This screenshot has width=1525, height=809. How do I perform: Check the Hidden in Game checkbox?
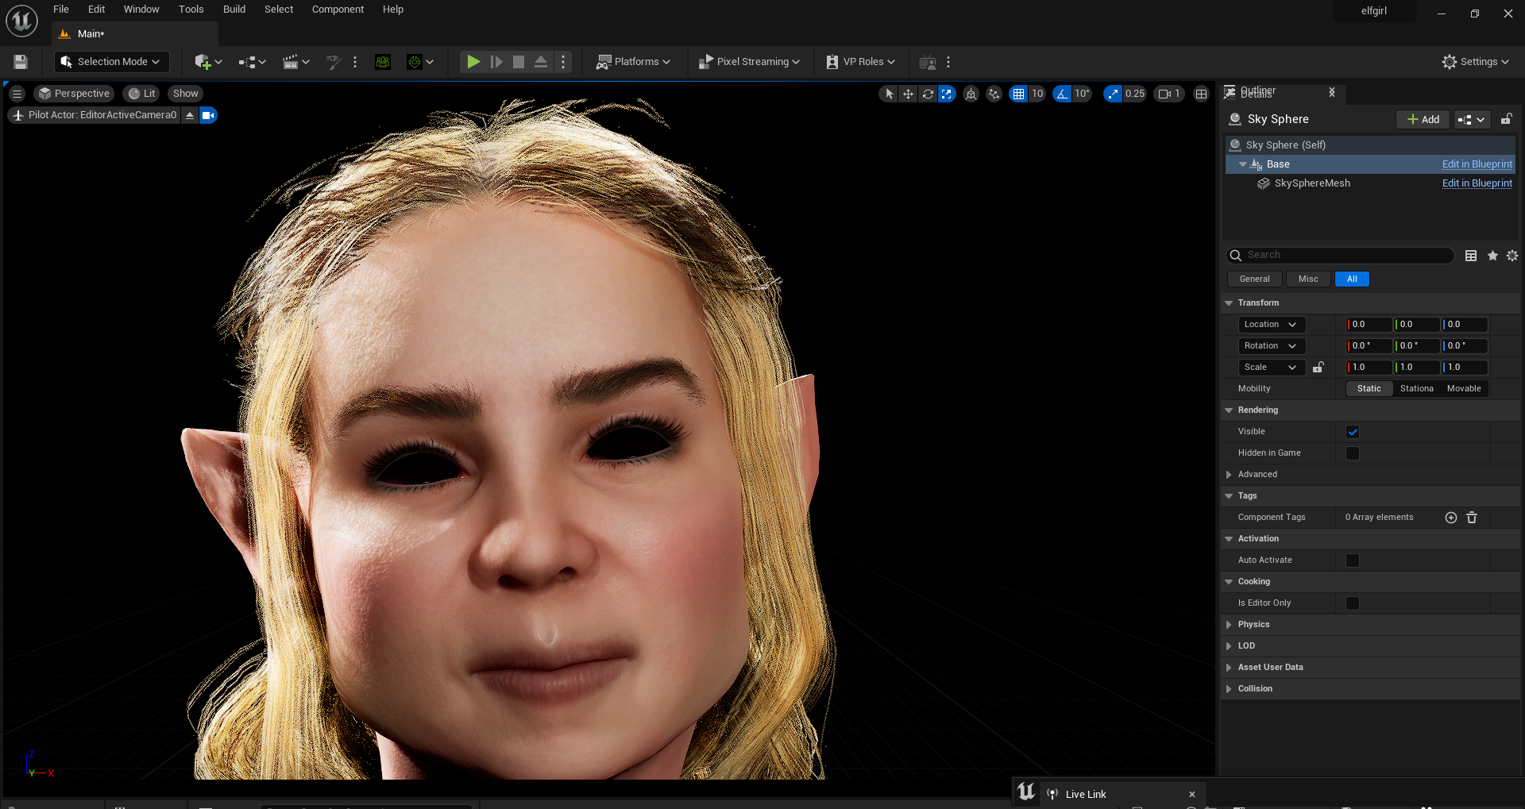[1353, 453]
